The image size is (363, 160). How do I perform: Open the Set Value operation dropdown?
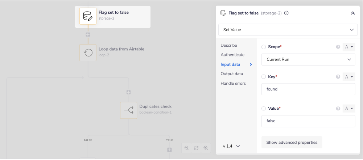click(288, 30)
